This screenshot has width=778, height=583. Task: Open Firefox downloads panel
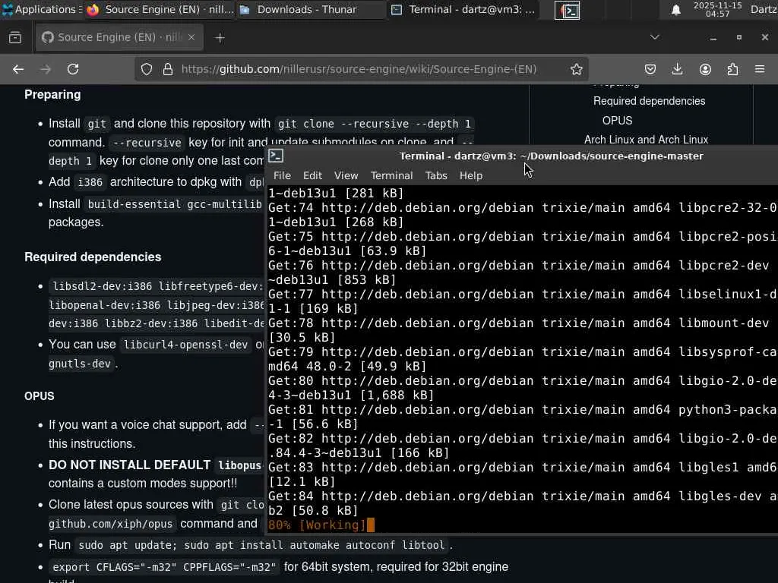click(x=677, y=69)
